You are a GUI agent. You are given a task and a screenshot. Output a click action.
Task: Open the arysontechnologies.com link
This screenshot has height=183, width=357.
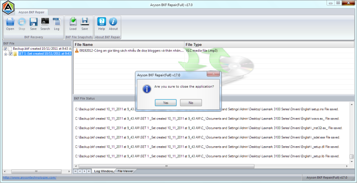coord(30,177)
